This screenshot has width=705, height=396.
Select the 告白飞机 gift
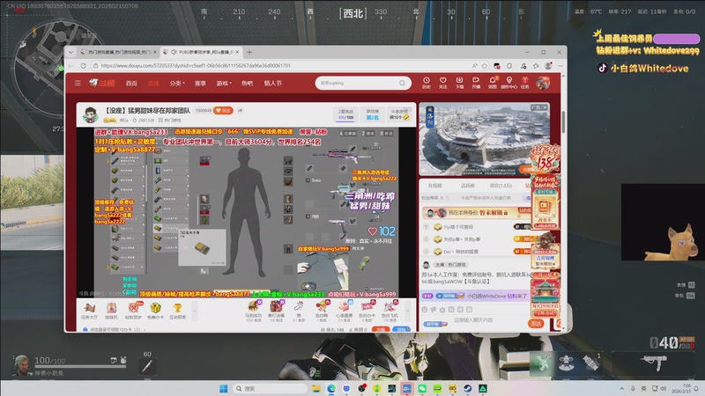coord(390,311)
